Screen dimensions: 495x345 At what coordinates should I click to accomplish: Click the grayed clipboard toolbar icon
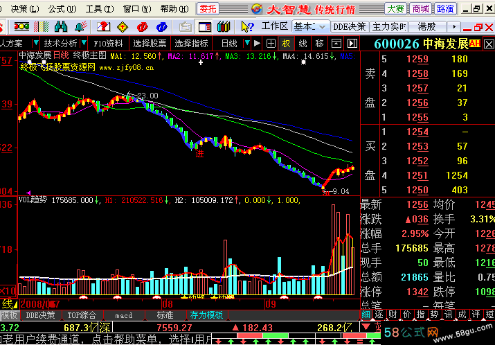(x=186, y=27)
